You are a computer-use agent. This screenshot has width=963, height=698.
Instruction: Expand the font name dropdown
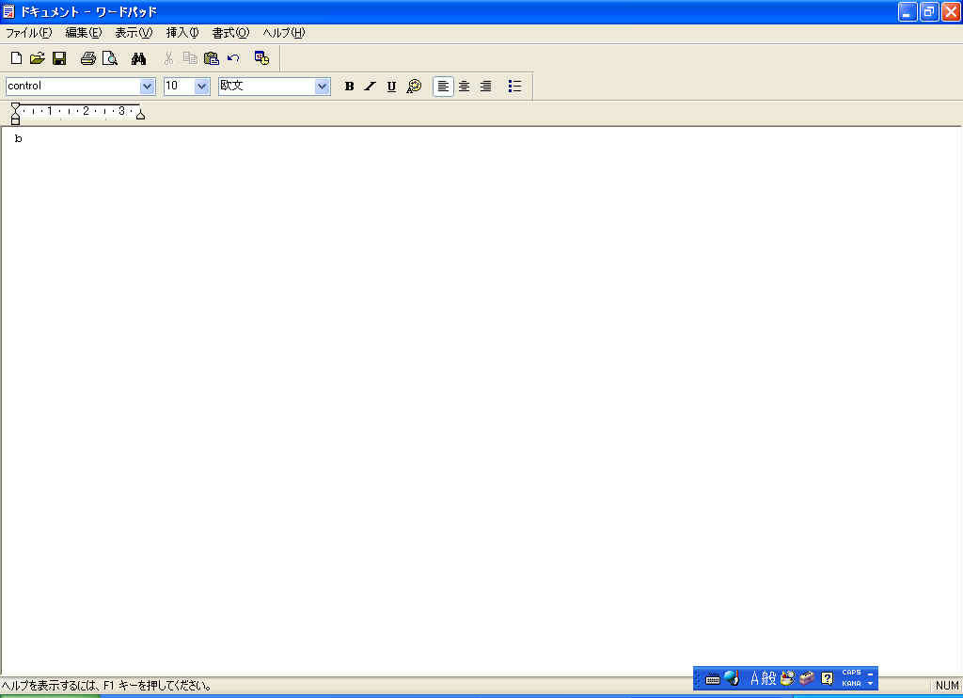click(148, 87)
